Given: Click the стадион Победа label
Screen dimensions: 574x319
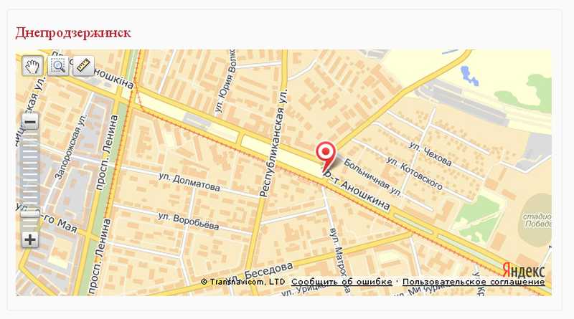Looking at the screenshot, I should coord(537,220).
